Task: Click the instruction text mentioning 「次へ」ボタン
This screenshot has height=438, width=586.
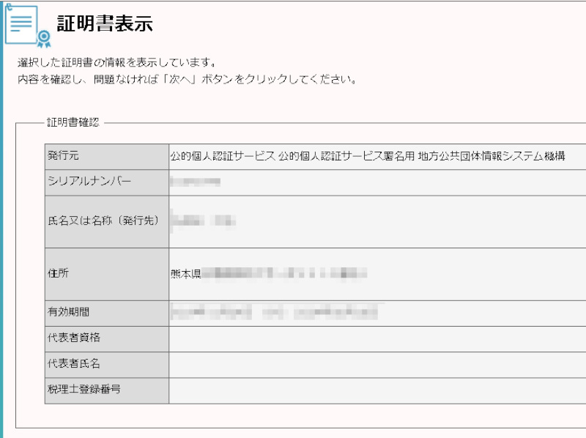Action: click(x=187, y=78)
